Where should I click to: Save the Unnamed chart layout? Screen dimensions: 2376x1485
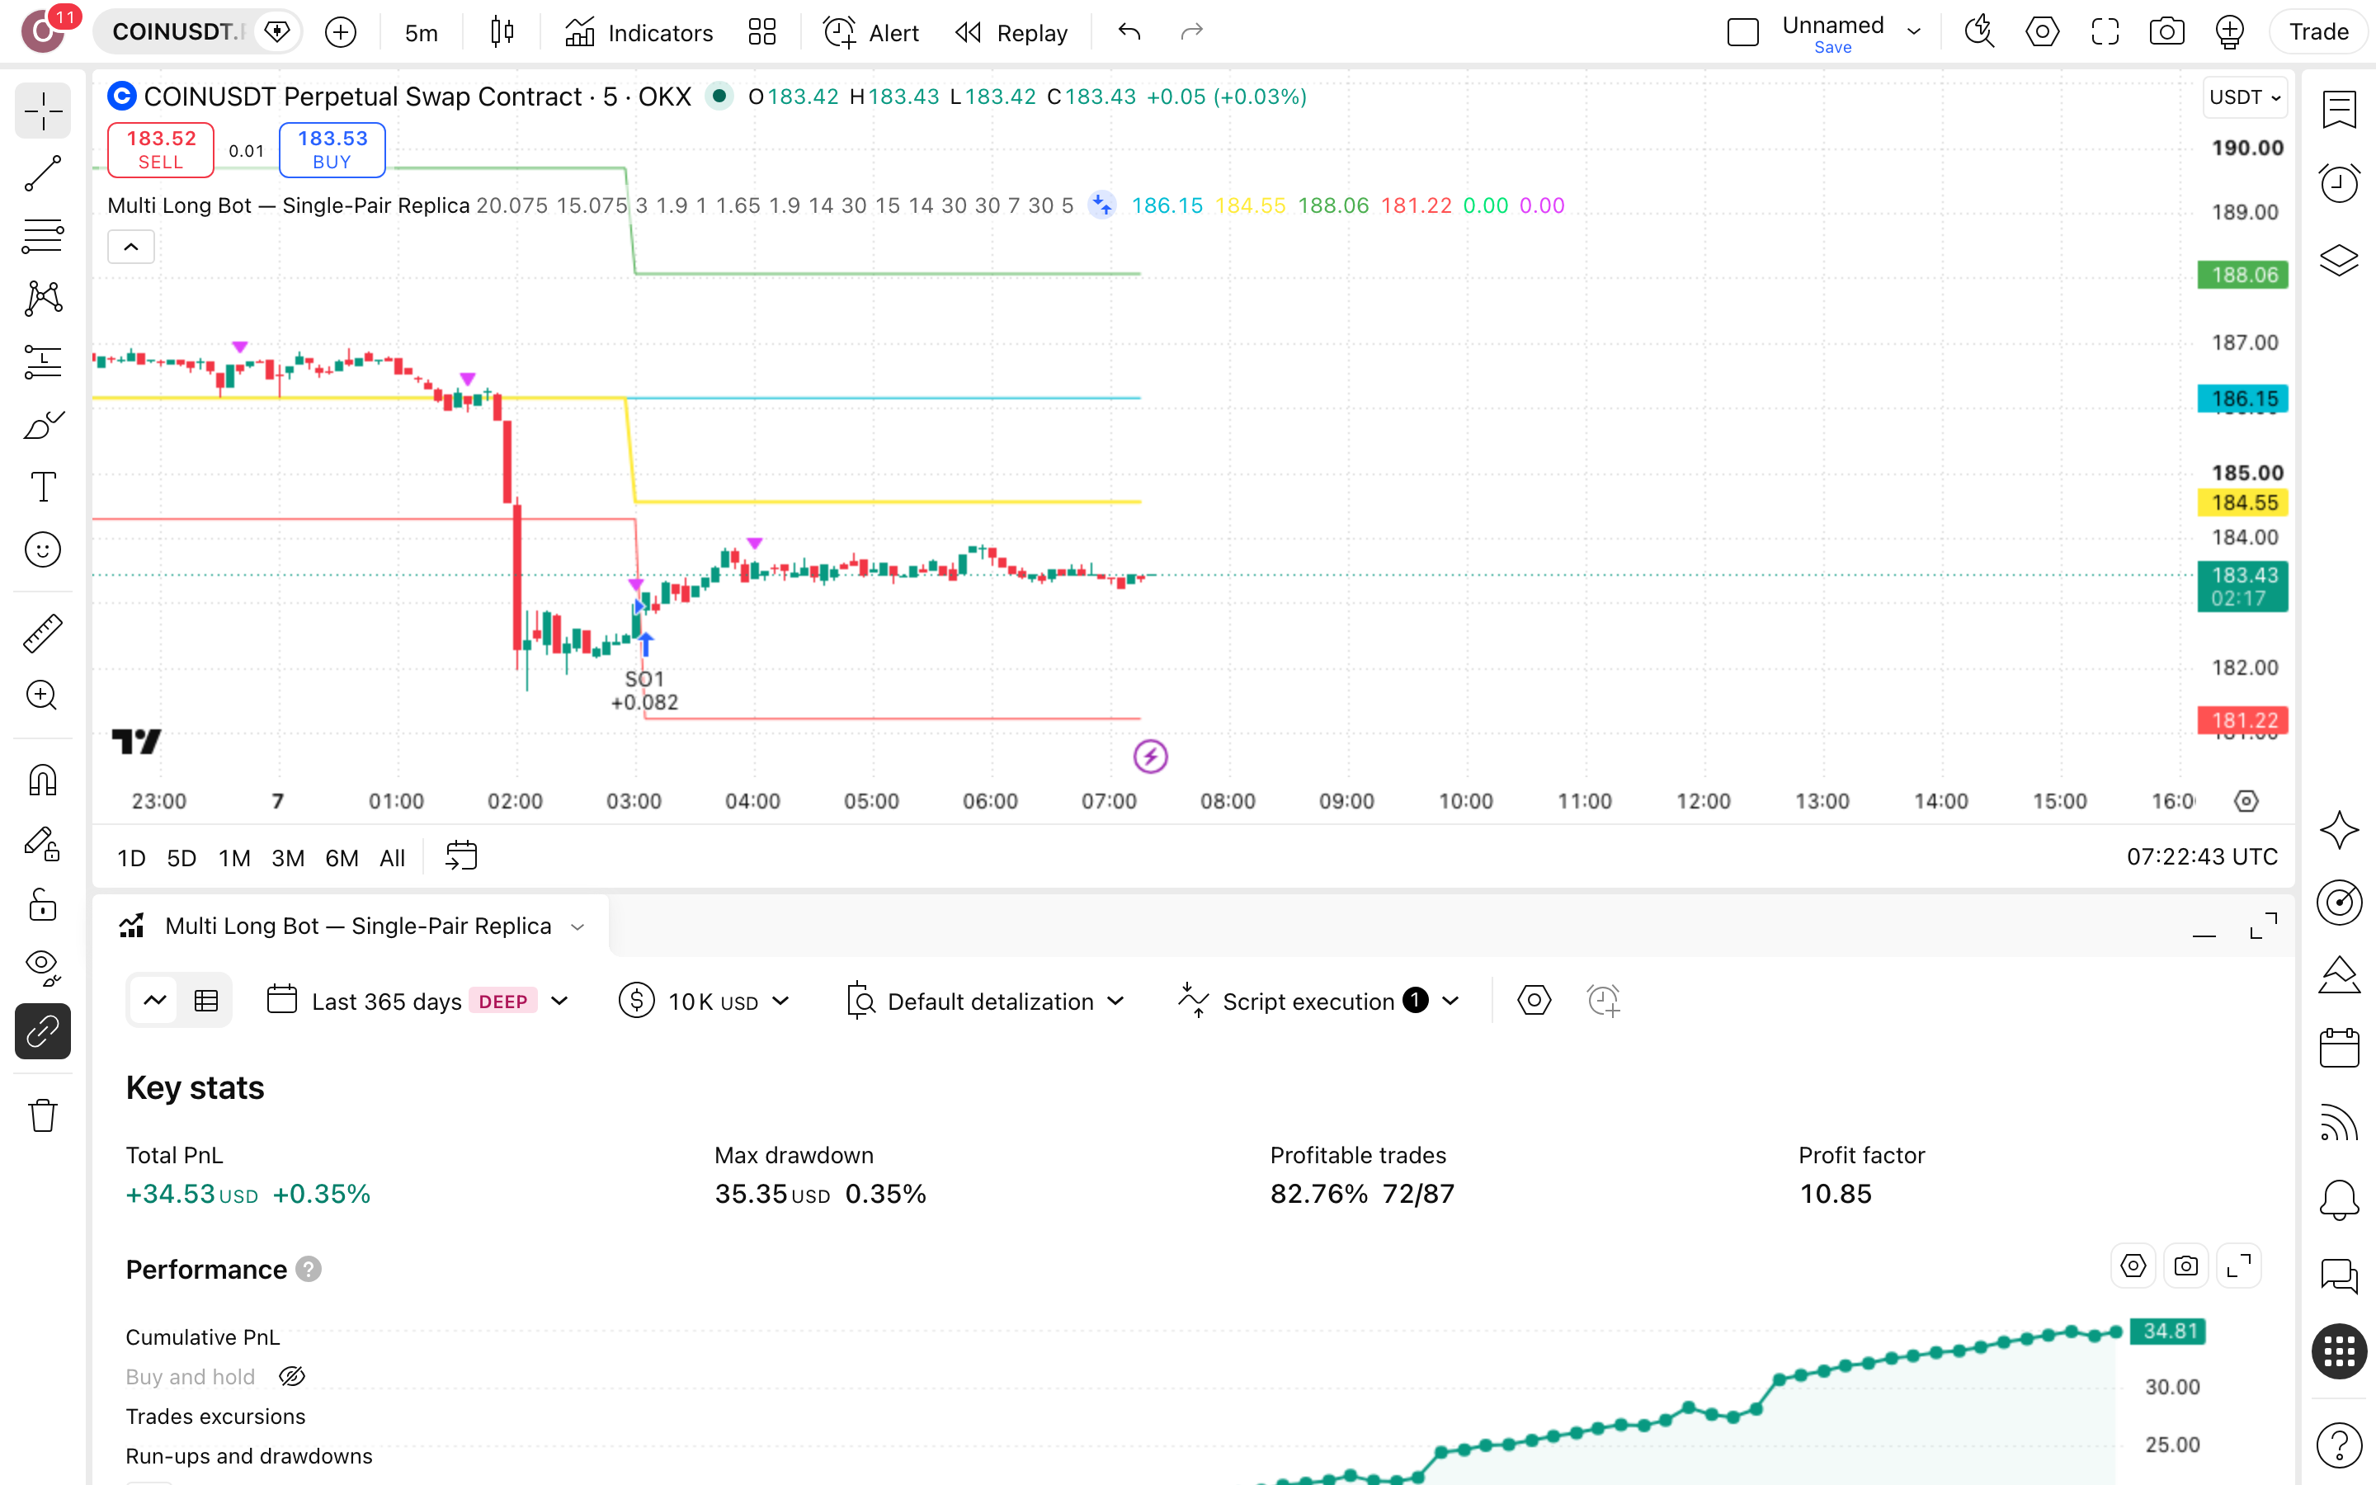coord(1832,47)
